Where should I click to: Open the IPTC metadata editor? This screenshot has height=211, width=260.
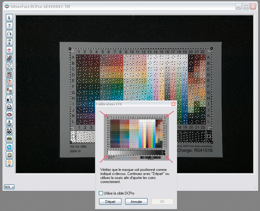(x=9, y=139)
